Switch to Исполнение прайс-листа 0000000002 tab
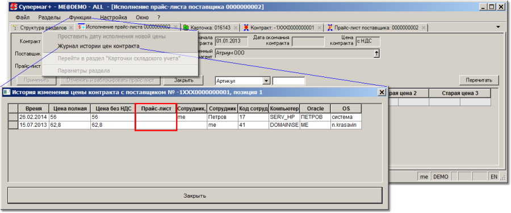 (128, 27)
